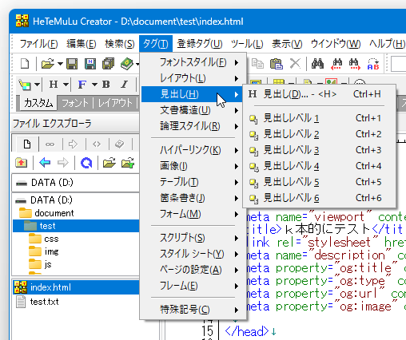Expand the レイアウト(L) submenu

(193, 78)
